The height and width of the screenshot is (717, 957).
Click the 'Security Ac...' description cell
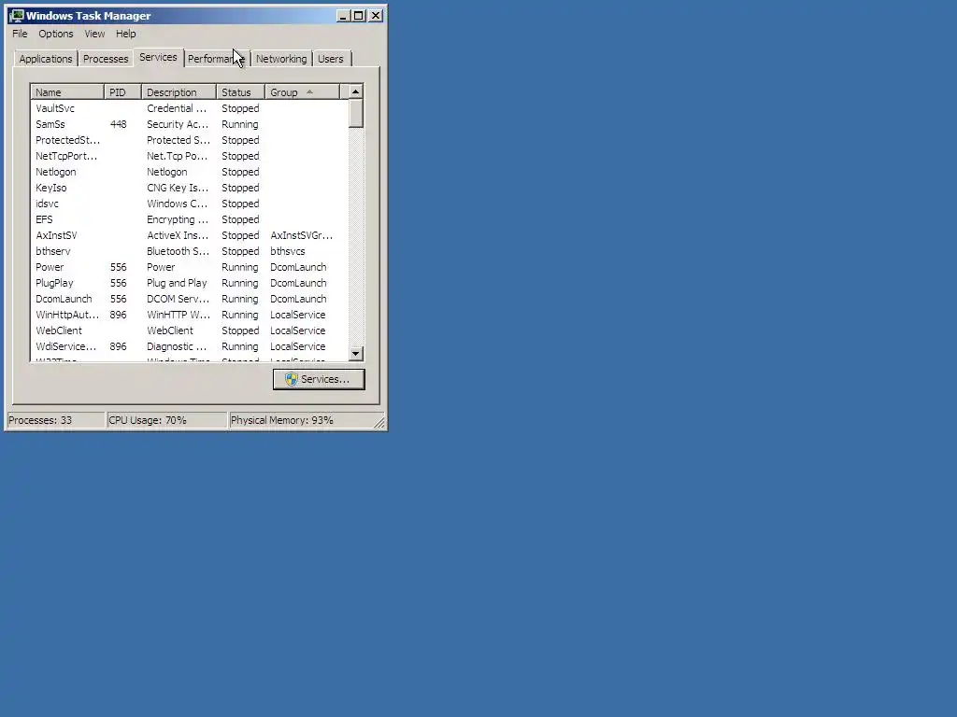(178, 124)
